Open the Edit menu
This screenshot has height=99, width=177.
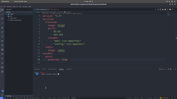[4, 7]
